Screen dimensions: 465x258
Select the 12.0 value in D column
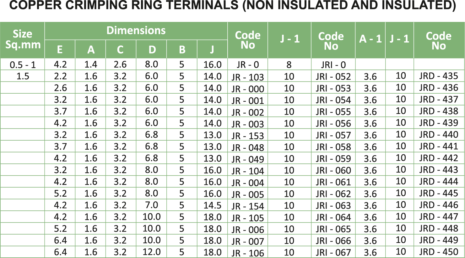[152, 252]
